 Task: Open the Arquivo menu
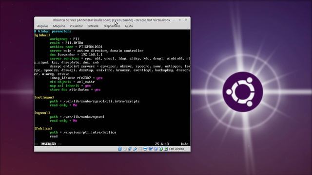tap(42, 26)
